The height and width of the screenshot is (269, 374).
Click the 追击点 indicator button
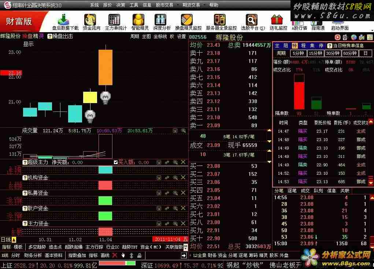(55, 247)
